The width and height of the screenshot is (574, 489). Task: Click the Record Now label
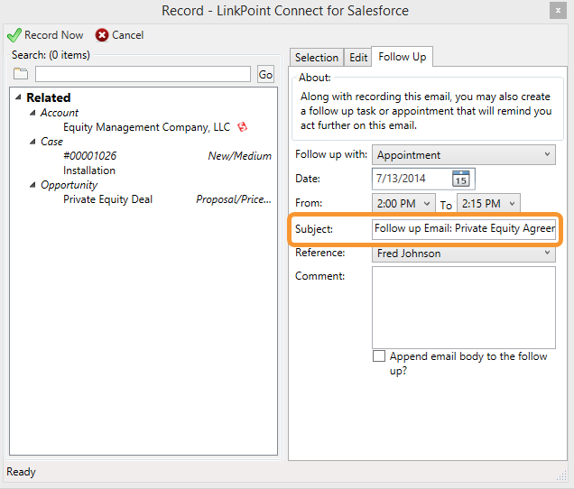pos(54,35)
